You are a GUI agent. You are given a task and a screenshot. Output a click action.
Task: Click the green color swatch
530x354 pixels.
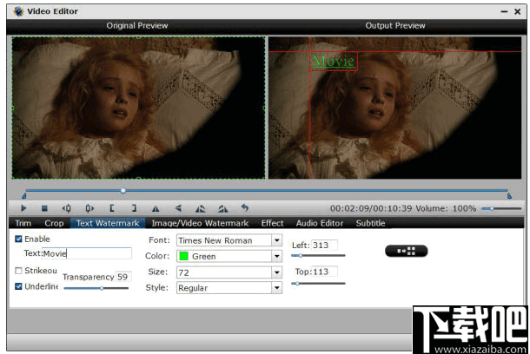(183, 256)
